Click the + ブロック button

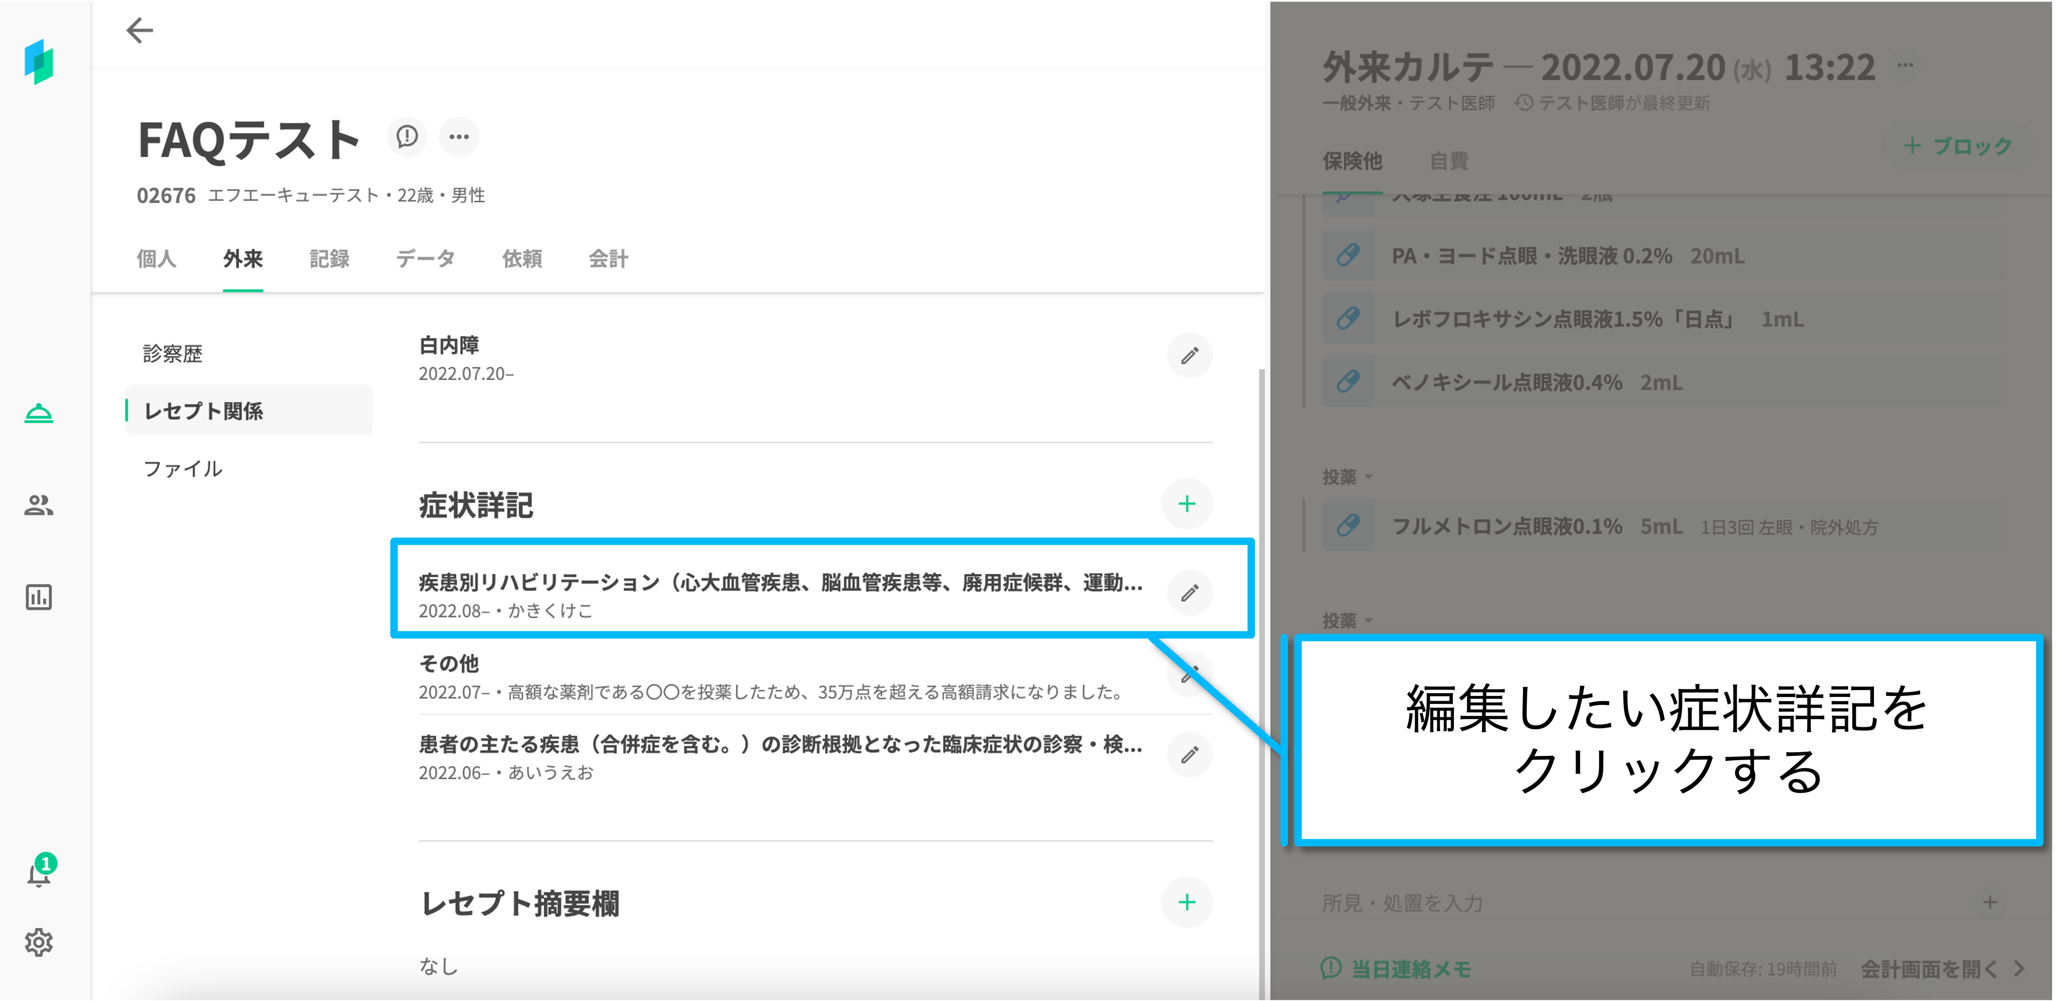point(1957,146)
